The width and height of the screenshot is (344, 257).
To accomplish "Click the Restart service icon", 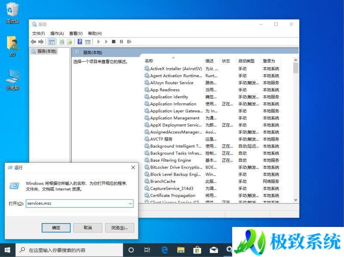I will click(x=129, y=42).
